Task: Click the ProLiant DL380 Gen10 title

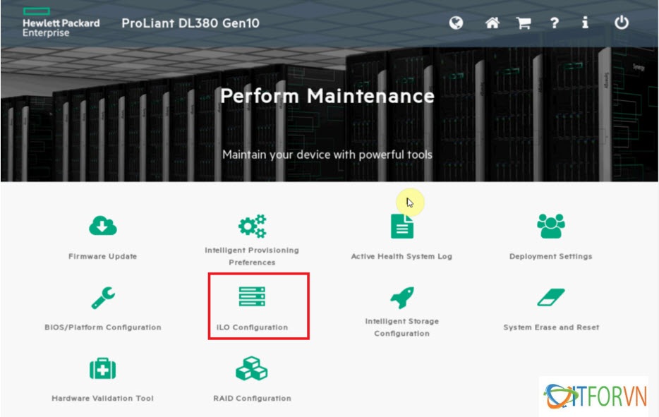Action: click(x=191, y=23)
